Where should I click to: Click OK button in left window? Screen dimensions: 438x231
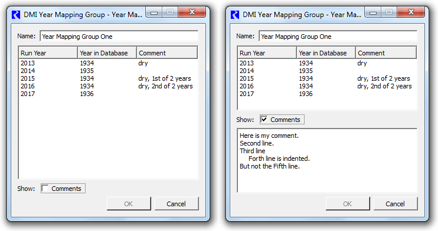point(129,204)
